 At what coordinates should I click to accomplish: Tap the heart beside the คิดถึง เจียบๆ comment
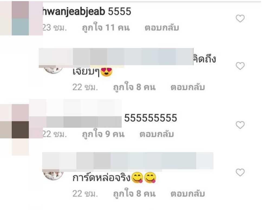click(x=240, y=66)
